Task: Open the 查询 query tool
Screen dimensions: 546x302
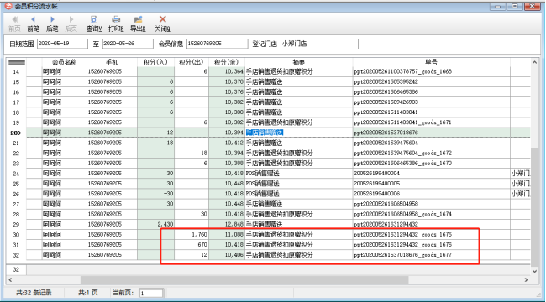Action: [x=94, y=23]
